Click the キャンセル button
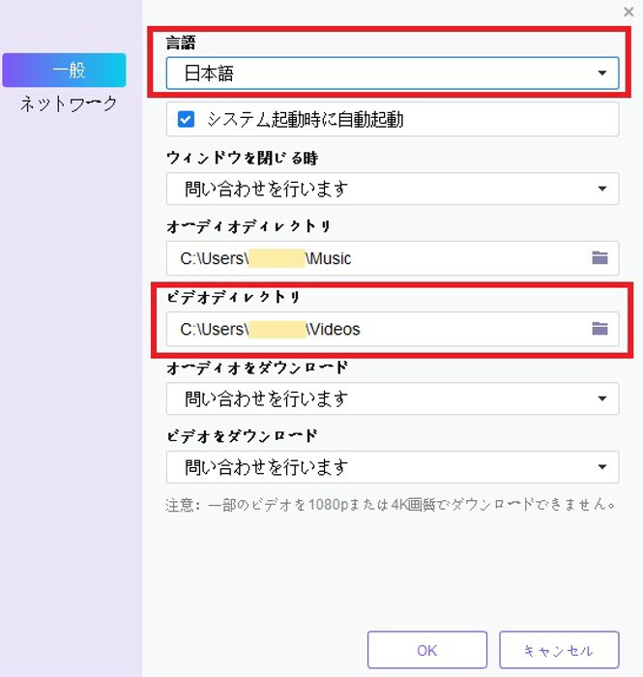 pos(559,650)
